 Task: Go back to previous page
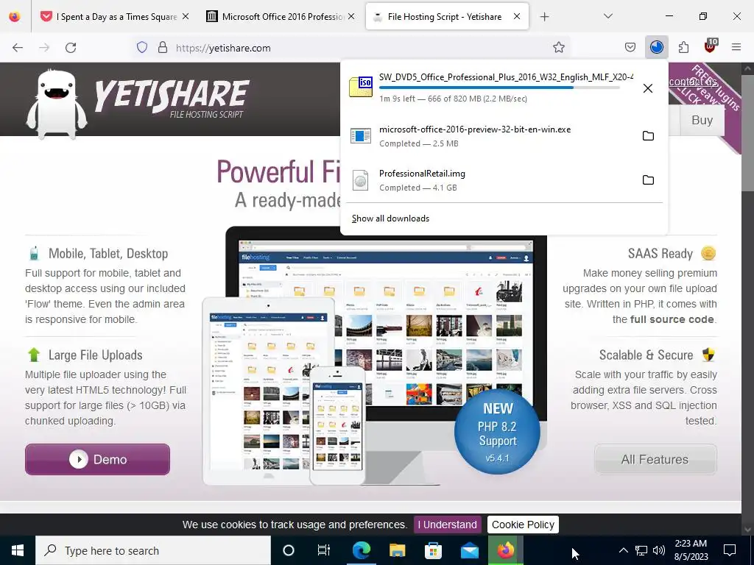(18, 48)
